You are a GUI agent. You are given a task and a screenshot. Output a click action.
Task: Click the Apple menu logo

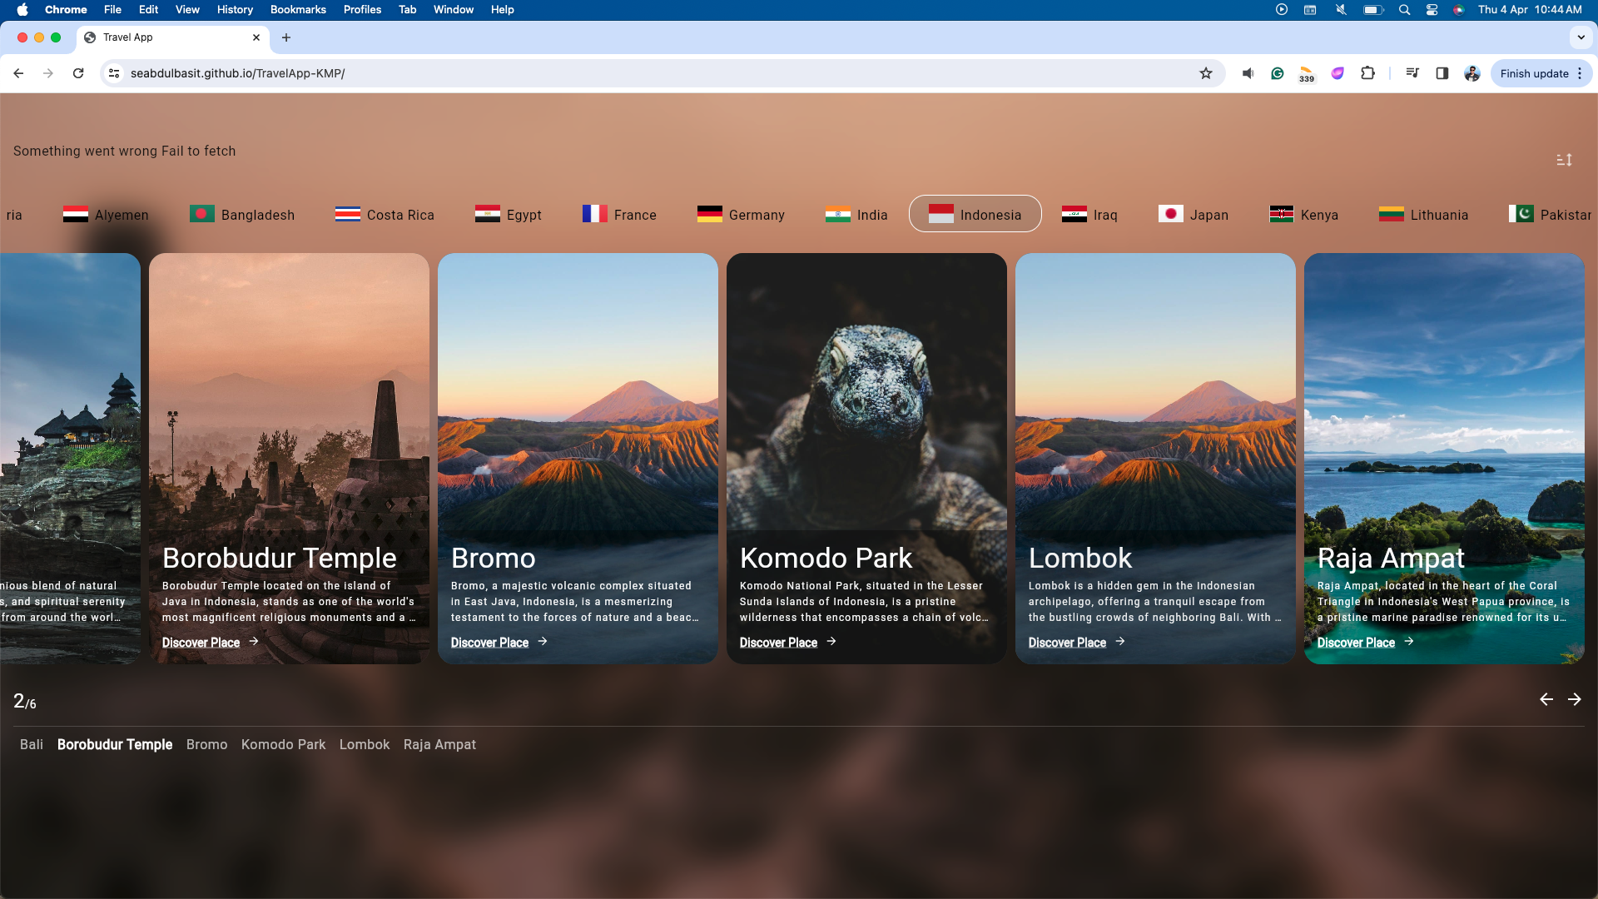tap(22, 10)
